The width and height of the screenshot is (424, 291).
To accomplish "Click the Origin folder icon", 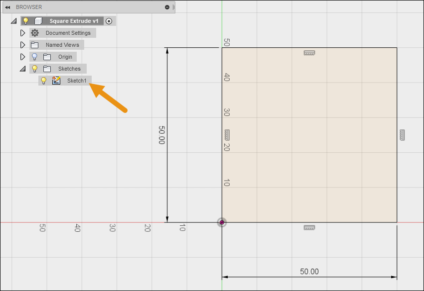I will pyautogui.click(x=47, y=57).
